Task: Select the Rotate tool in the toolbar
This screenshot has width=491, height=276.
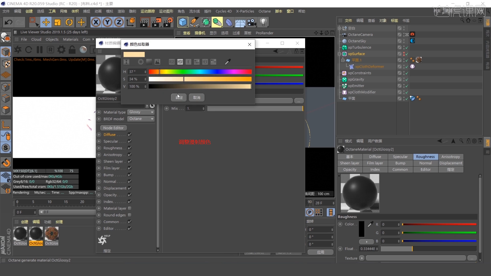Action: tap(69, 22)
